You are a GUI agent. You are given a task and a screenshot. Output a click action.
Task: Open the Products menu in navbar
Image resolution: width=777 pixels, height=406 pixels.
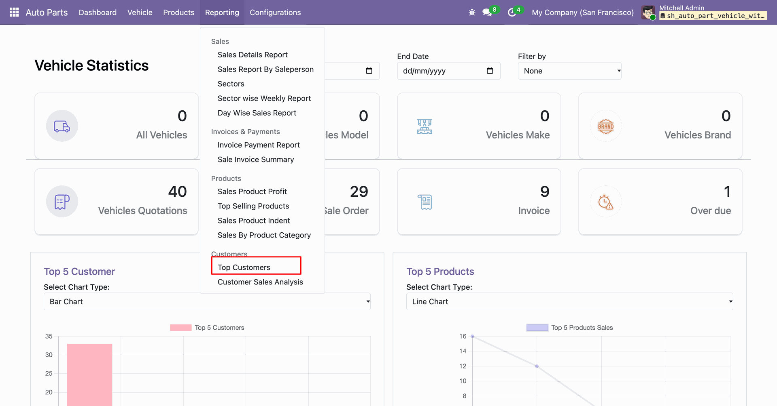(179, 13)
